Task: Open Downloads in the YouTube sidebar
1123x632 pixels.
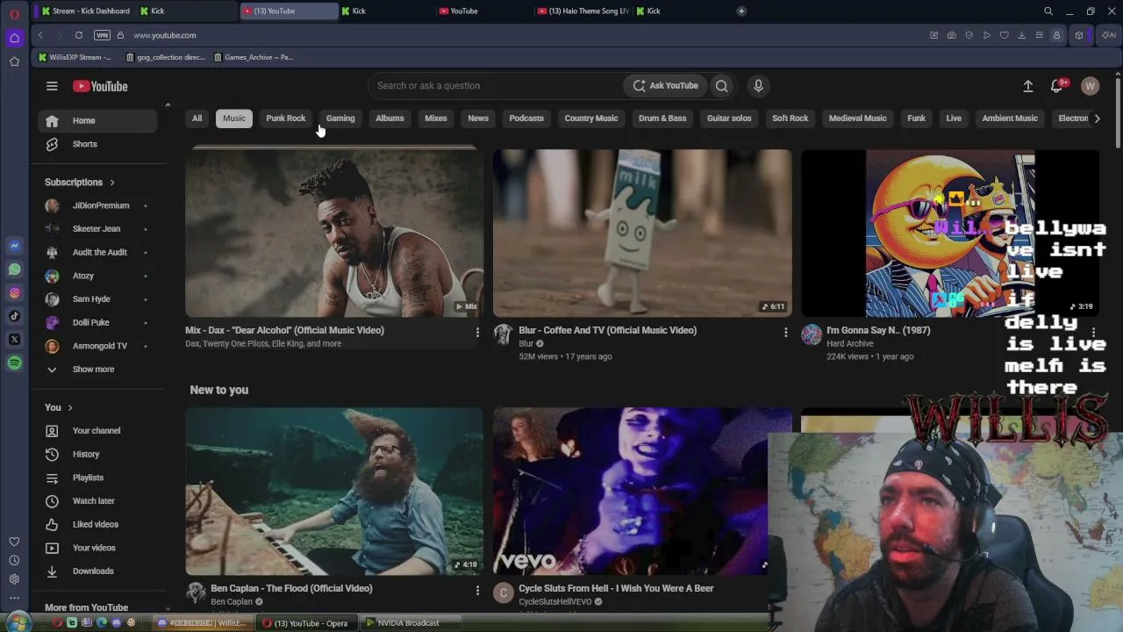Action: 97,571
